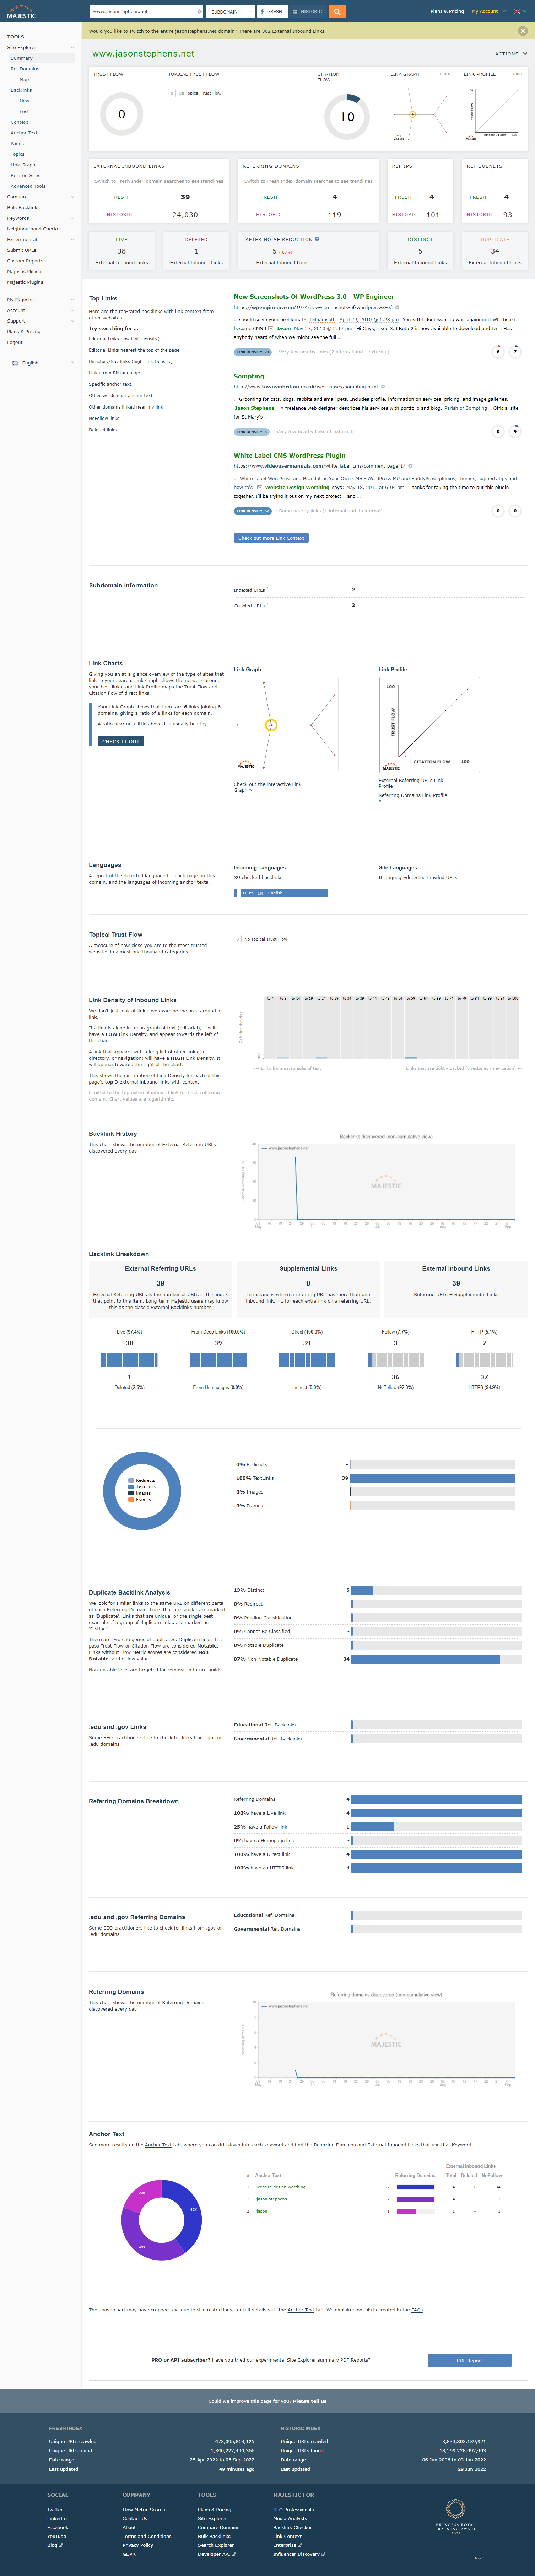The width and height of the screenshot is (535, 2576).
Task: Click the No Topical Trust Flow icon in header card
Action: pyautogui.click(x=172, y=93)
